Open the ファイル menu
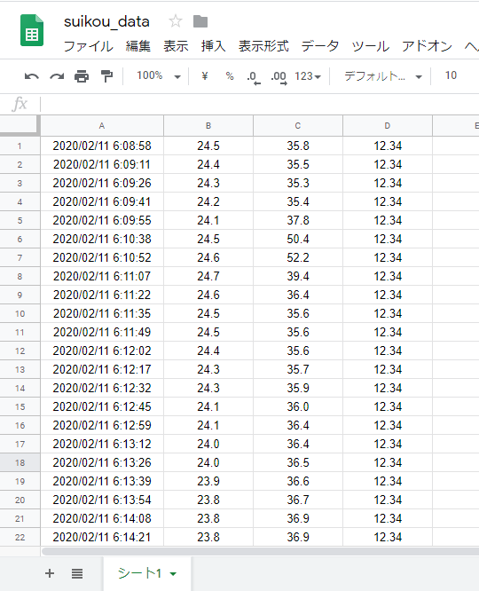 click(x=88, y=46)
